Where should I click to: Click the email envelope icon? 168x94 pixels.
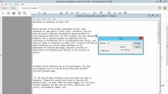[x=19, y=13]
